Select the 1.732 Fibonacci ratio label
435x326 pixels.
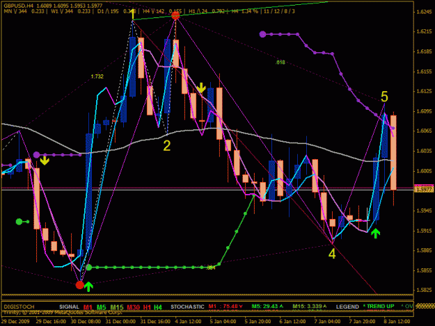point(97,76)
